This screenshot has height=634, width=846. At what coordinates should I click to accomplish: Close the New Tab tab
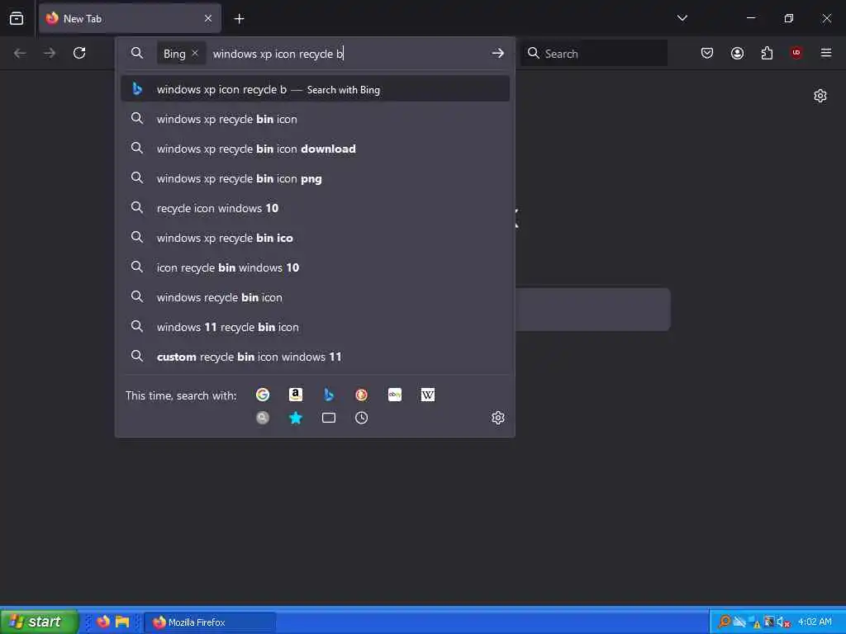208,18
